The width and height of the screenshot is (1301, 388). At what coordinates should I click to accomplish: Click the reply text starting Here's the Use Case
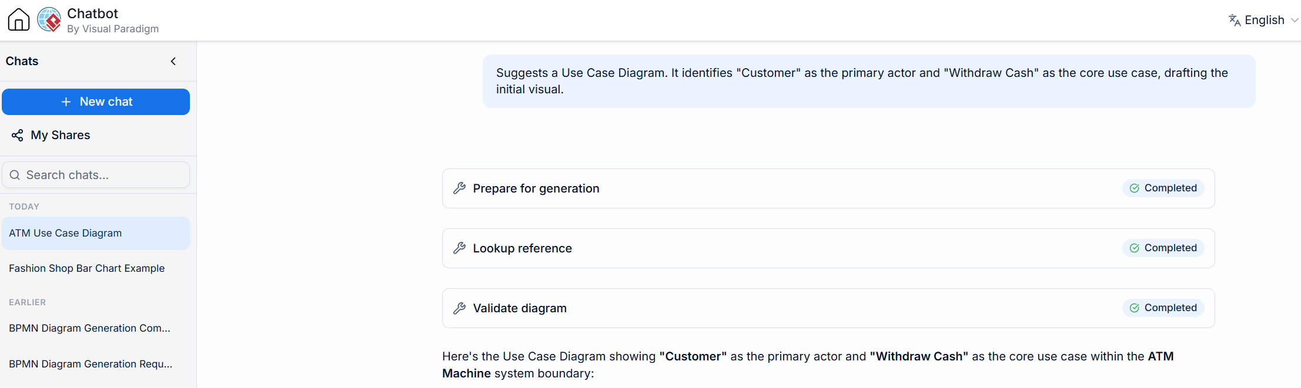tap(808, 365)
